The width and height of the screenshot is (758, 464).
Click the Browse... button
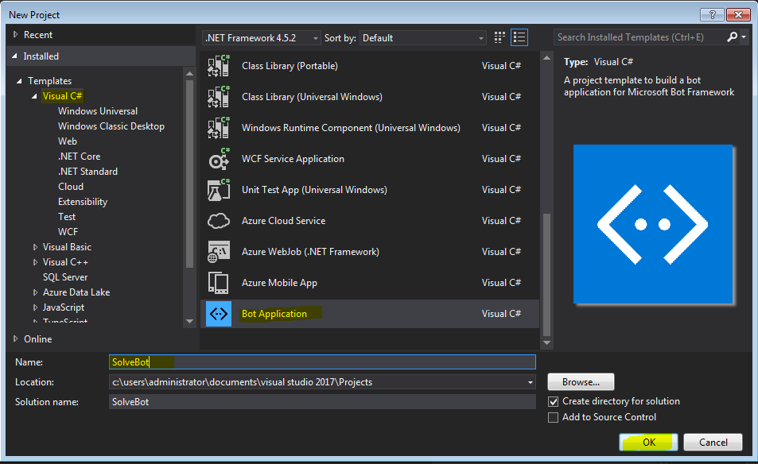581,382
